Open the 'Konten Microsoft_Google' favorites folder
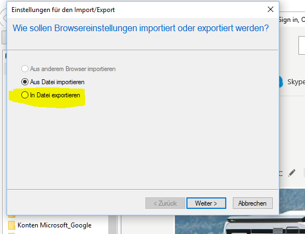The width and height of the screenshot is (305, 234). pos(54,225)
